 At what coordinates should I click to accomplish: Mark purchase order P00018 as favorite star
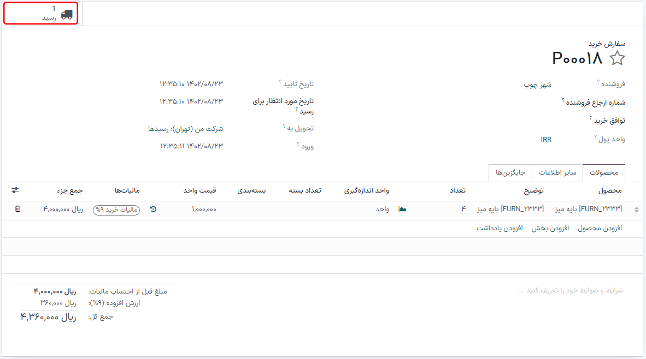pos(616,58)
